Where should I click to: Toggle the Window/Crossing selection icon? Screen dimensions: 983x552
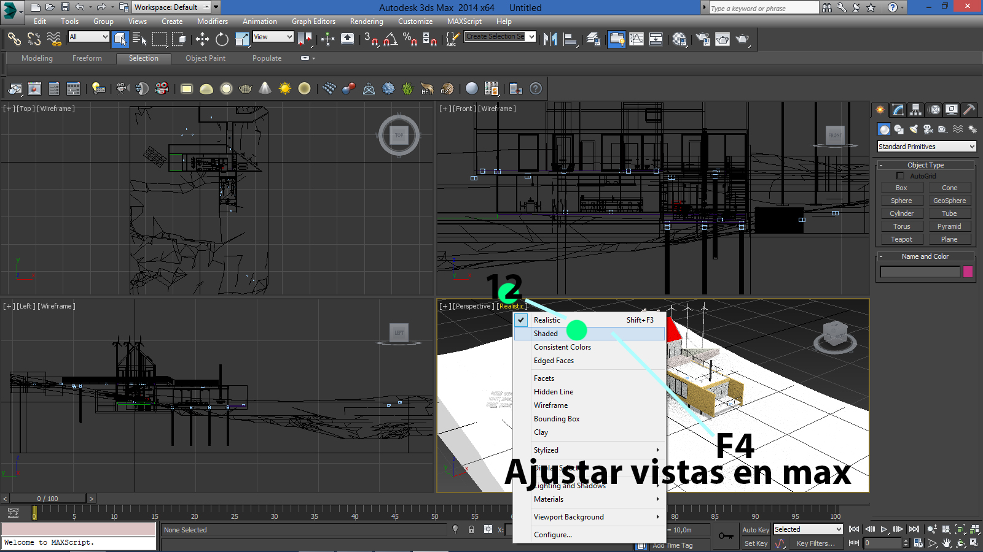(x=179, y=39)
